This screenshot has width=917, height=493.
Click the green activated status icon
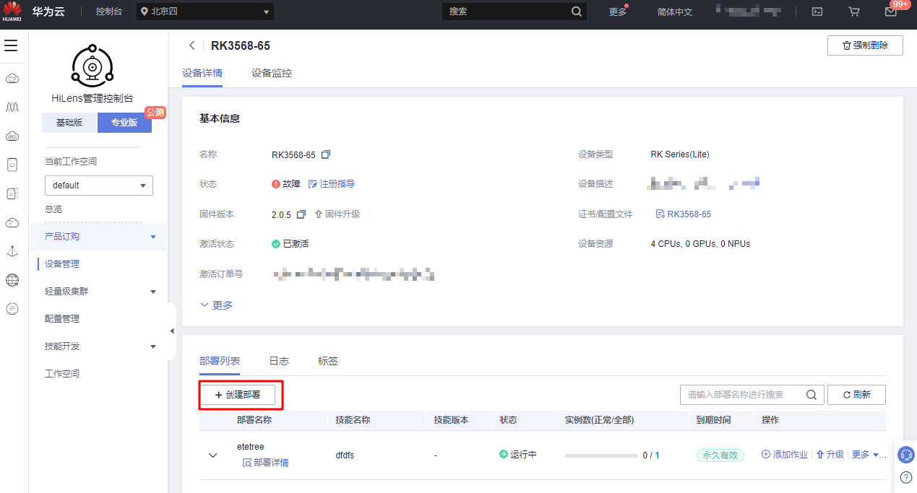click(x=275, y=244)
